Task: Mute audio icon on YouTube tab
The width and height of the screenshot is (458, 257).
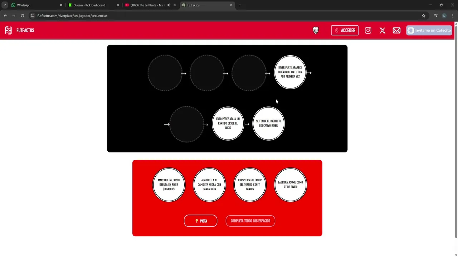Action: pyautogui.click(x=169, y=5)
